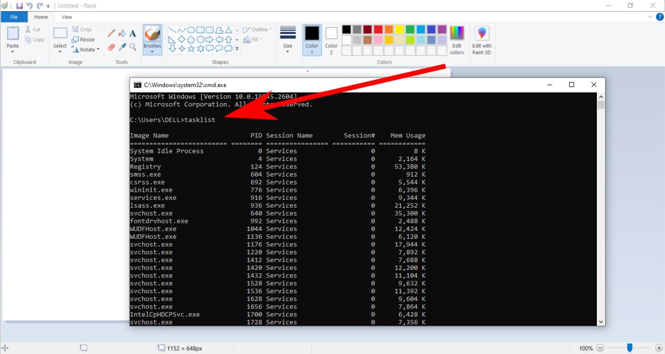Open the File menu
The width and height of the screenshot is (665, 354).
tap(14, 17)
